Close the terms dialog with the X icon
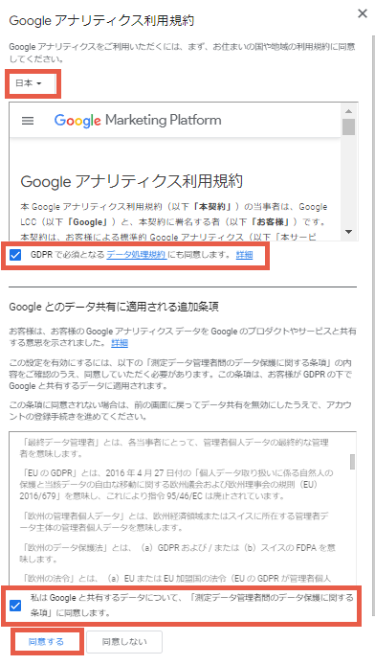The height and width of the screenshot is (665, 375). [x=363, y=14]
